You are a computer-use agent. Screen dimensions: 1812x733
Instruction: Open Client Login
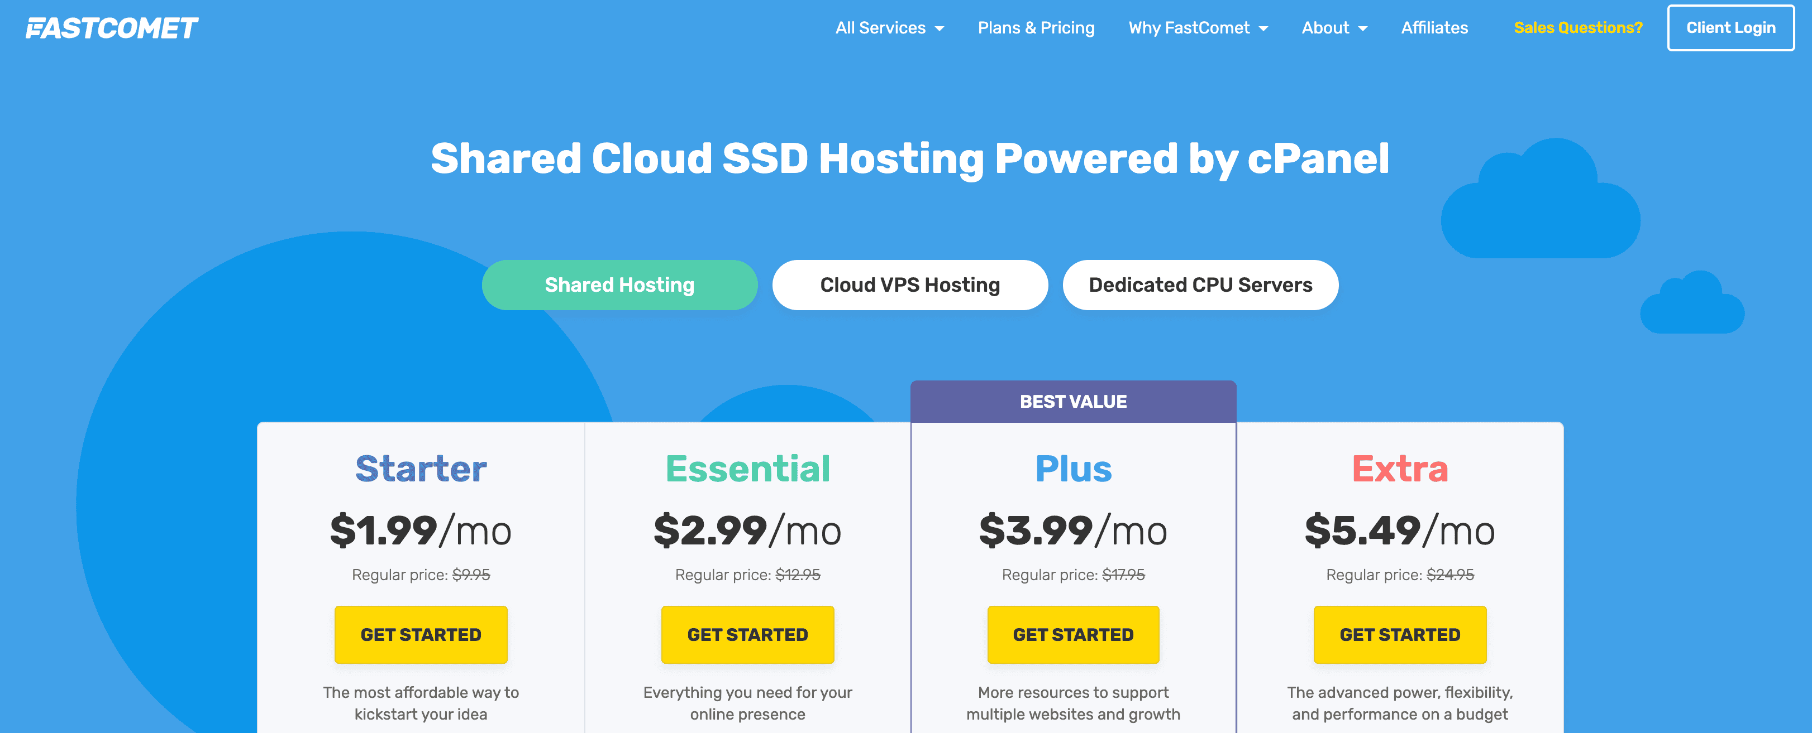coord(1730,28)
